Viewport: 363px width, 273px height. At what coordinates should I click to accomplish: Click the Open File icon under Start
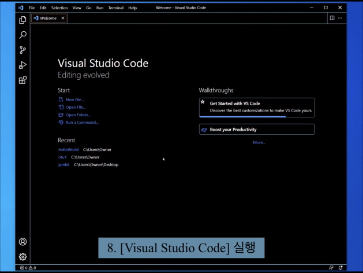point(61,107)
